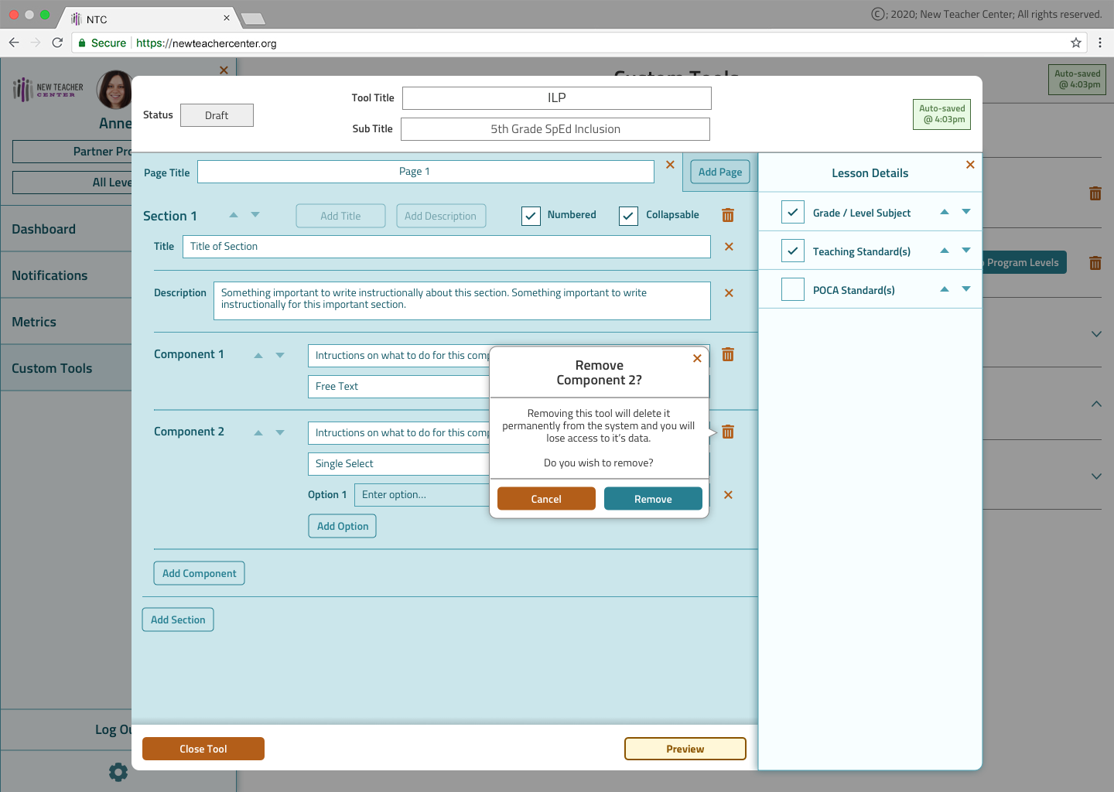Click the Page Title input field

pyautogui.click(x=425, y=172)
